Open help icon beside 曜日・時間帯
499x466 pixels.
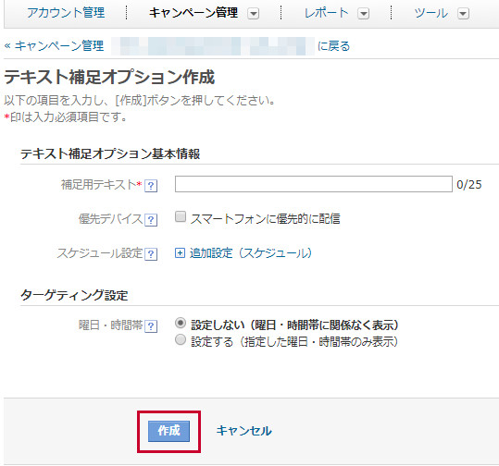pyautogui.click(x=151, y=326)
